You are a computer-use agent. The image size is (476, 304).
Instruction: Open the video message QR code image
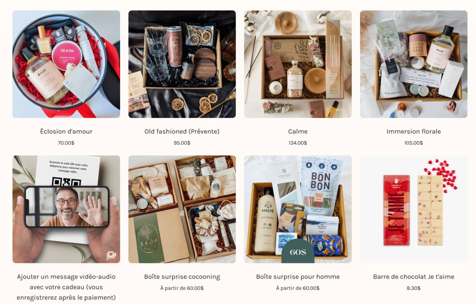pyautogui.click(x=66, y=209)
